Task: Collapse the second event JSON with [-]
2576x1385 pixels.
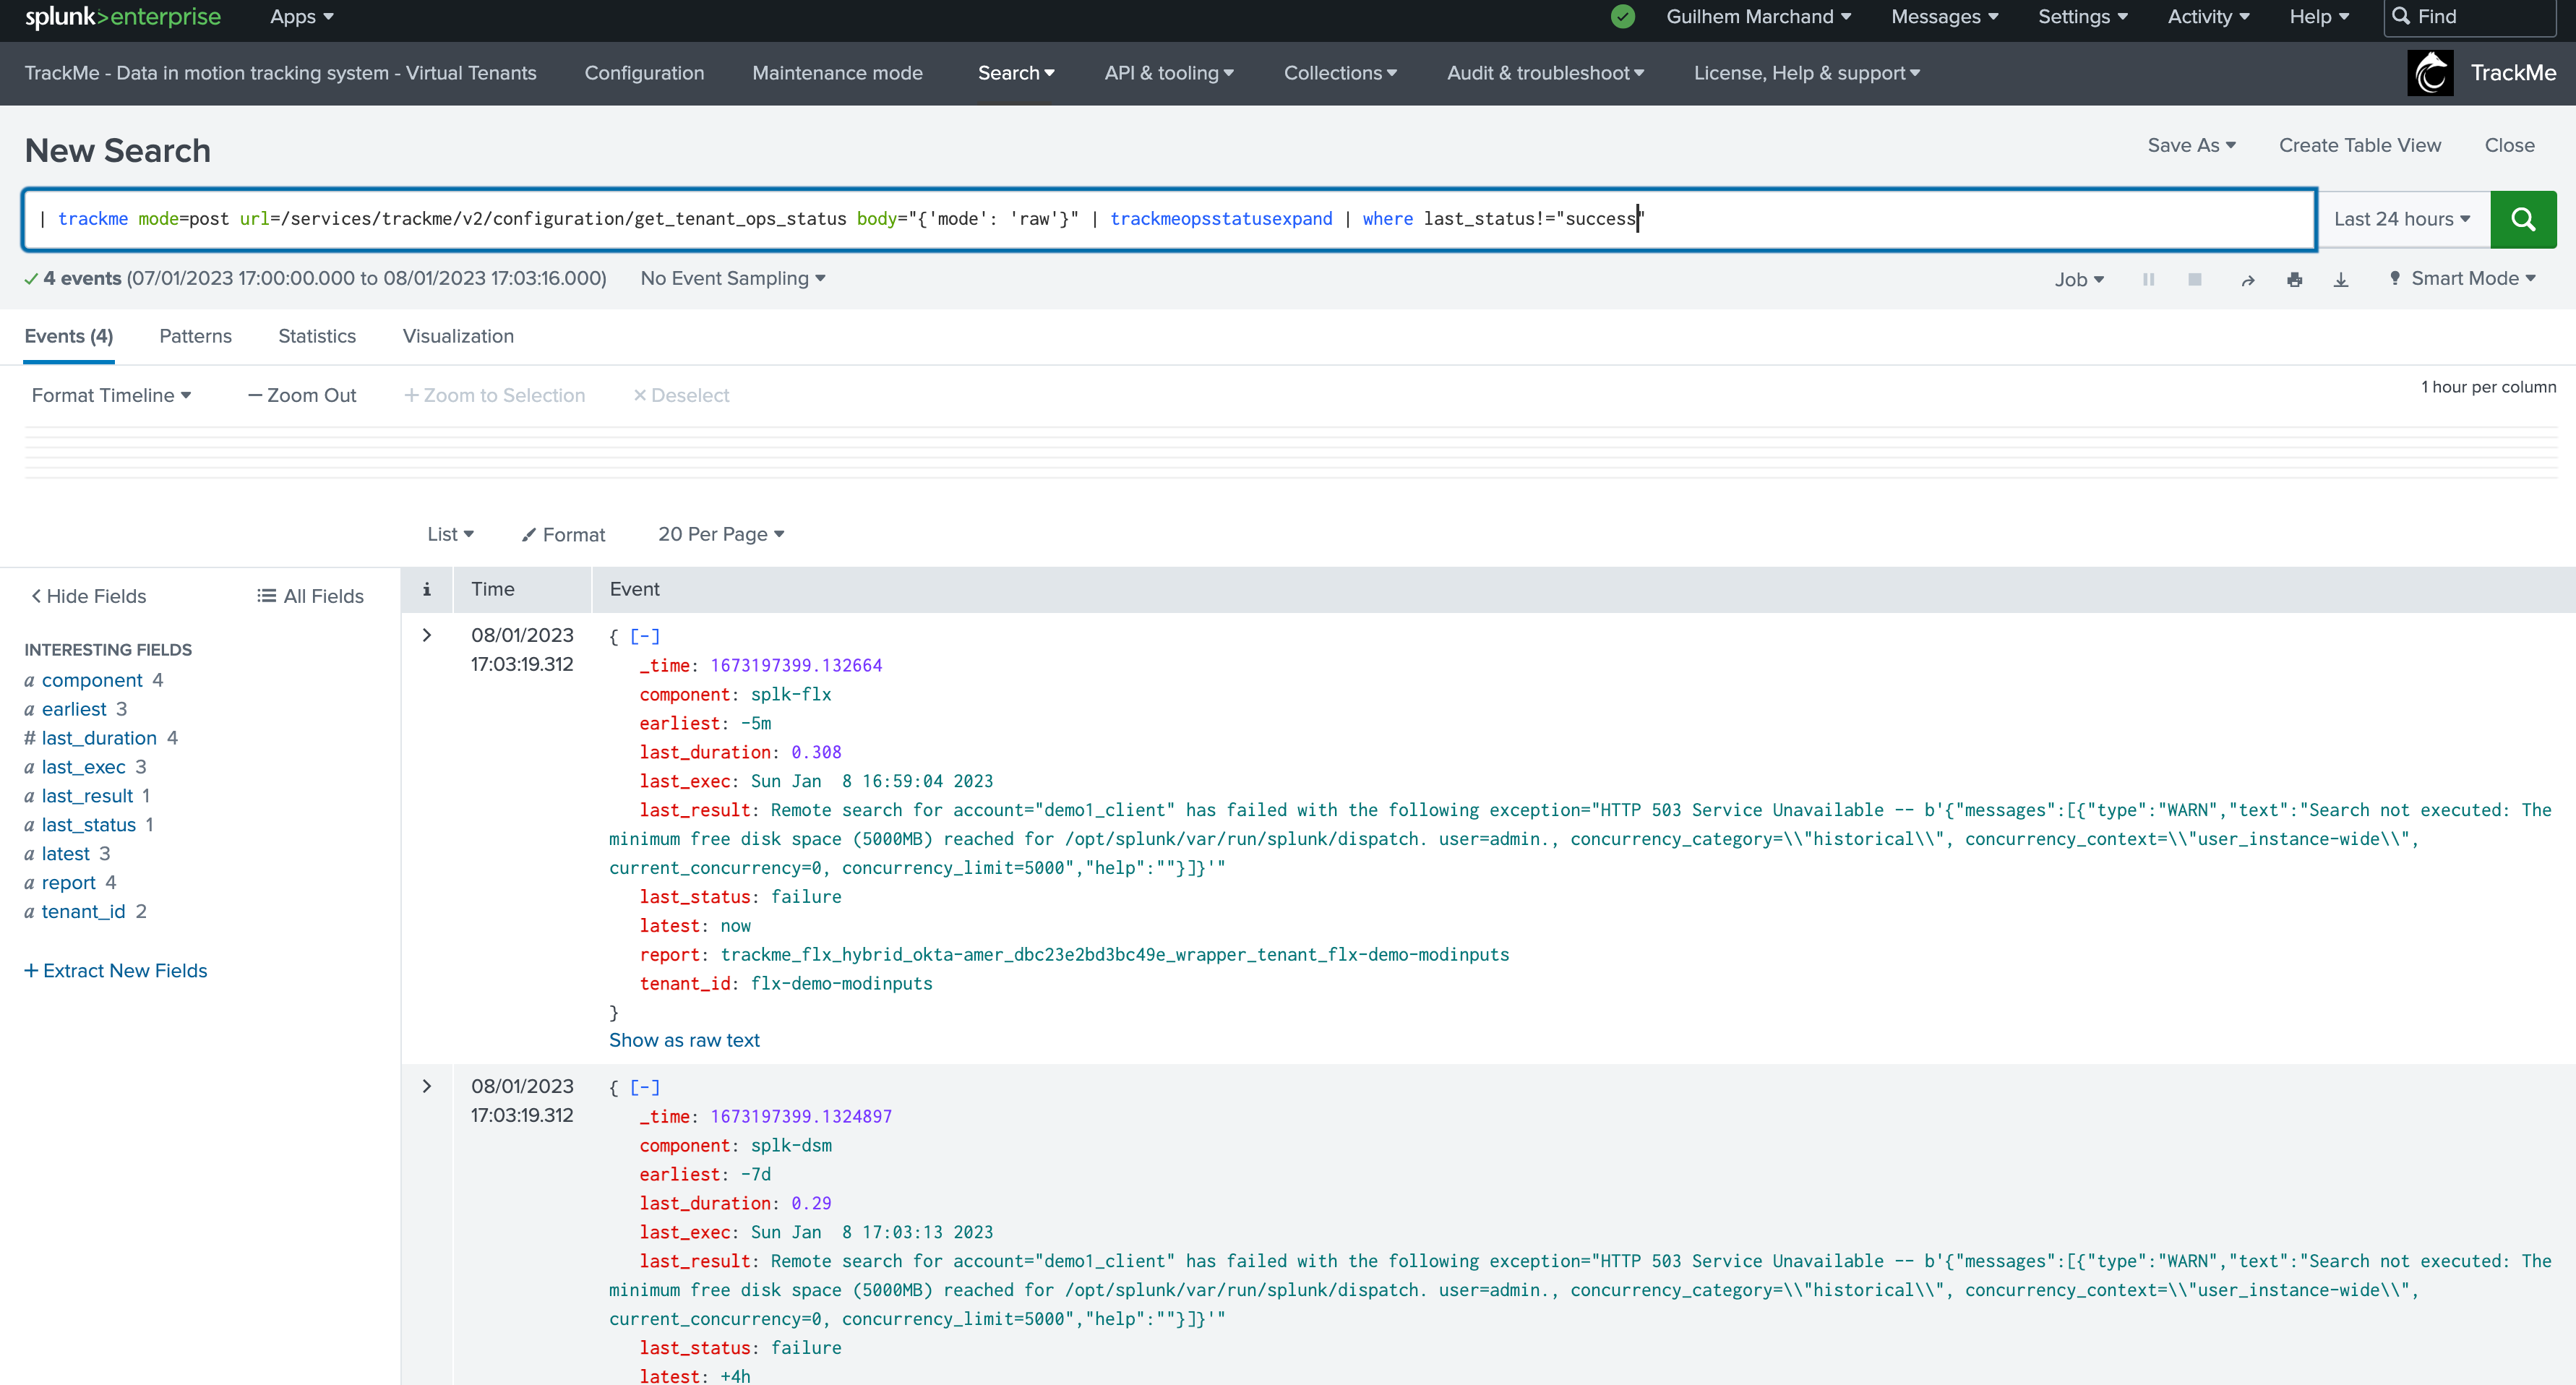Action: [645, 1087]
